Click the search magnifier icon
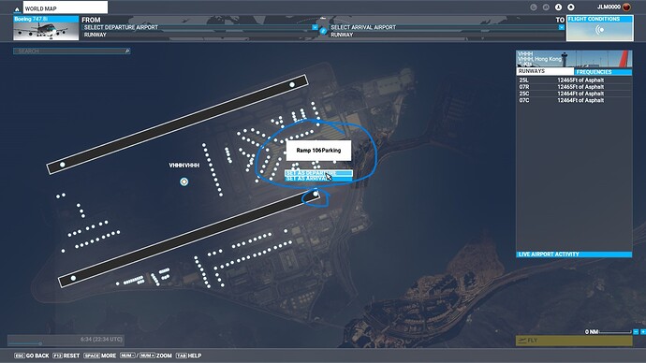646x363 pixels. 127,51
